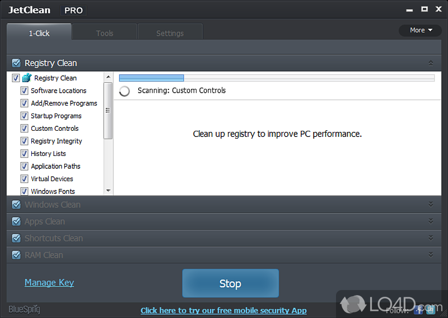Uncheck Virtual Devices checkbox
The height and width of the screenshot is (318, 448).
coord(24,179)
